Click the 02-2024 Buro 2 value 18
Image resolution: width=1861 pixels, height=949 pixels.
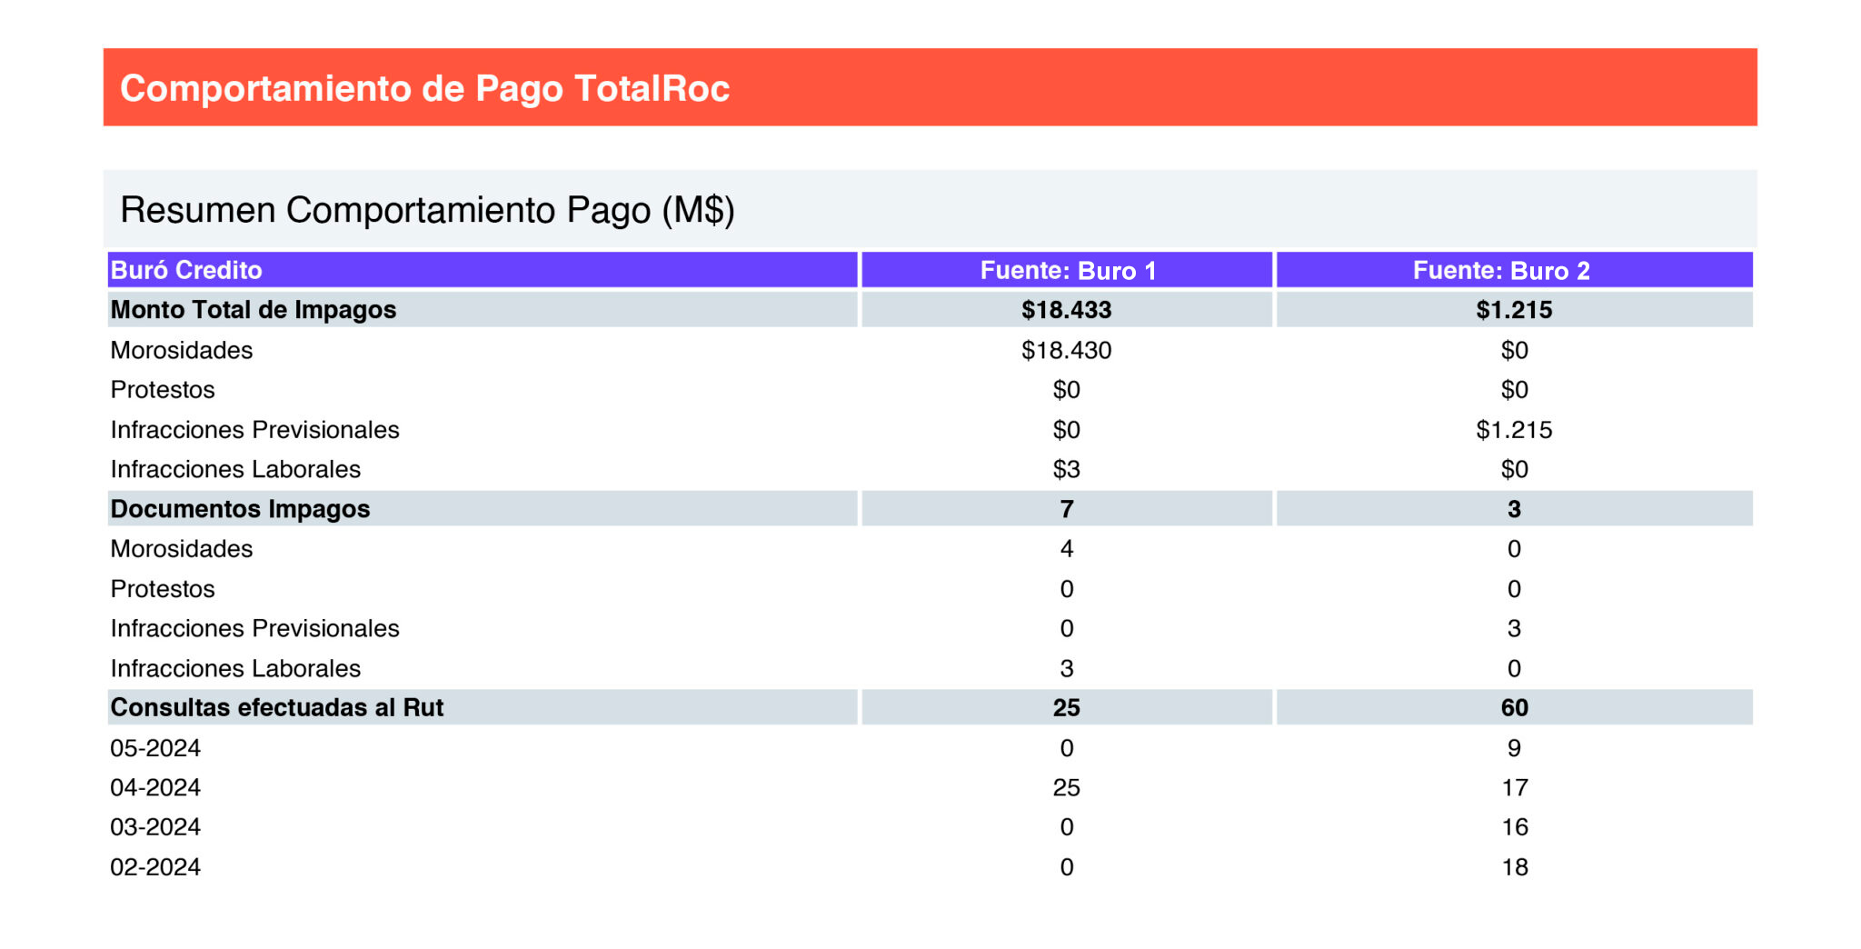tap(1515, 867)
